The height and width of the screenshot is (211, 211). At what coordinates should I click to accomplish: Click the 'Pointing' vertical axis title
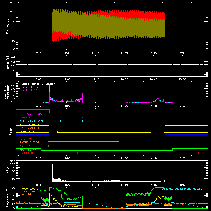[7, 26]
